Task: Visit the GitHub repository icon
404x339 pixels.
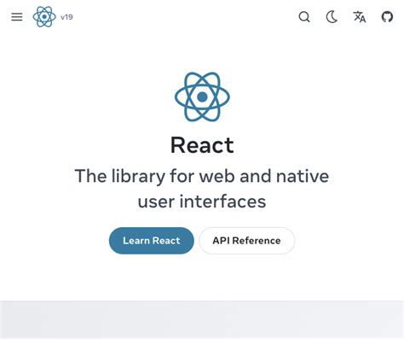Action: coord(387,17)
